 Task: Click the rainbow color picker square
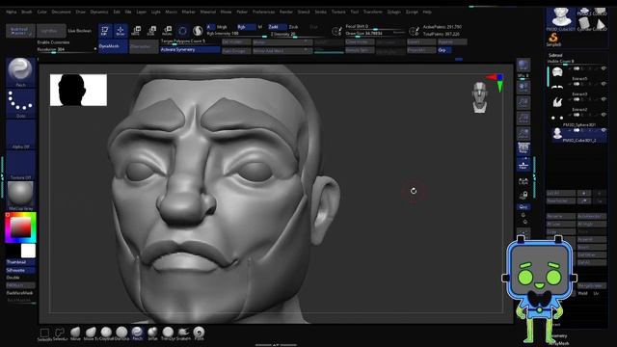(20, 227)
